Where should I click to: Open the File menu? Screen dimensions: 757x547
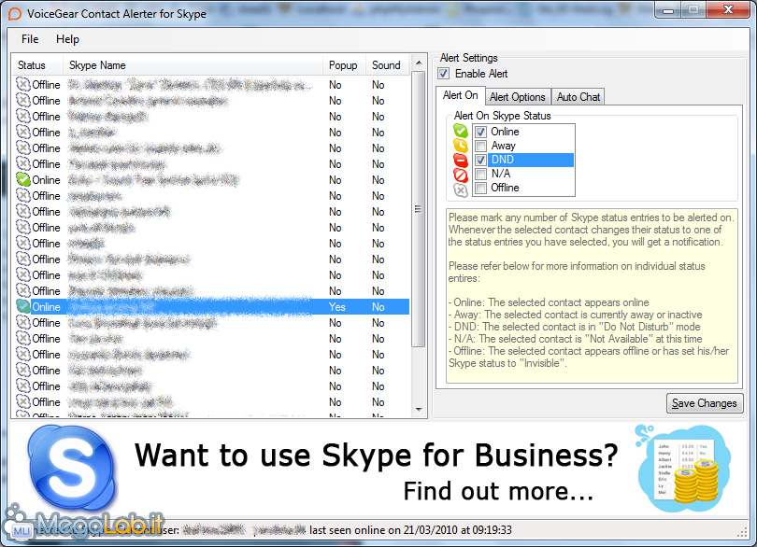(30, 39)
